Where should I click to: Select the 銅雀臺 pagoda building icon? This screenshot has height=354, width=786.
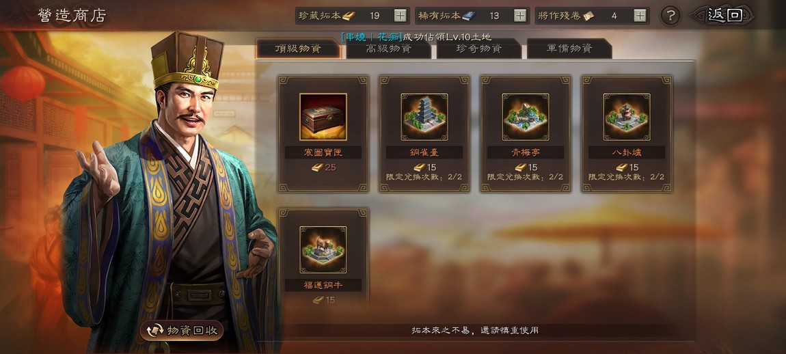pos(424,117)
